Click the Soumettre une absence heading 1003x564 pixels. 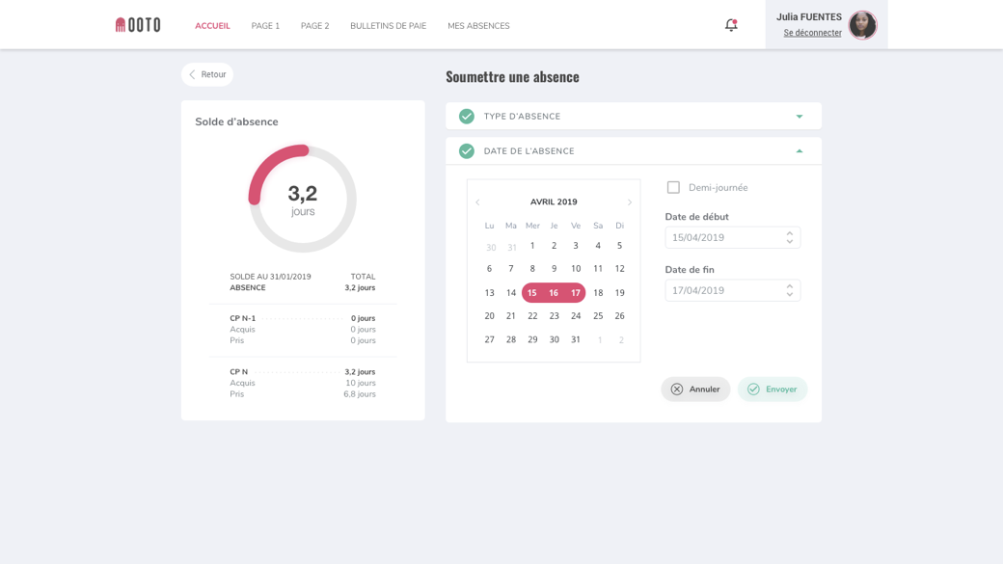(512, 77)
